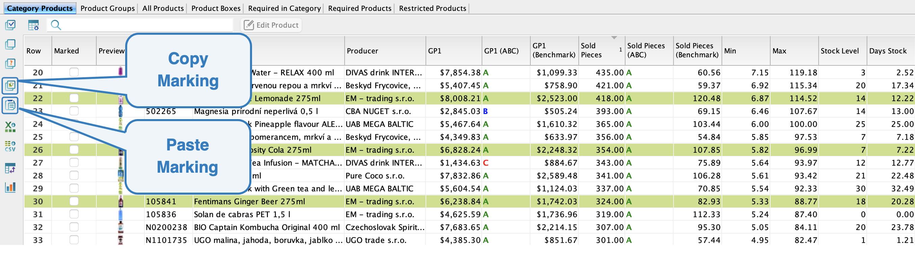Toggle the Marked checkbox in row 20
Viewport: 915px width, 255px height.
(74, 73)
